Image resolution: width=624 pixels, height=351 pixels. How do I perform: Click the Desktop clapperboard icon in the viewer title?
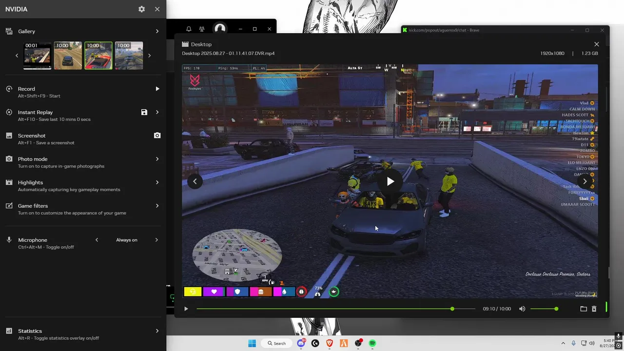point(185,44)
